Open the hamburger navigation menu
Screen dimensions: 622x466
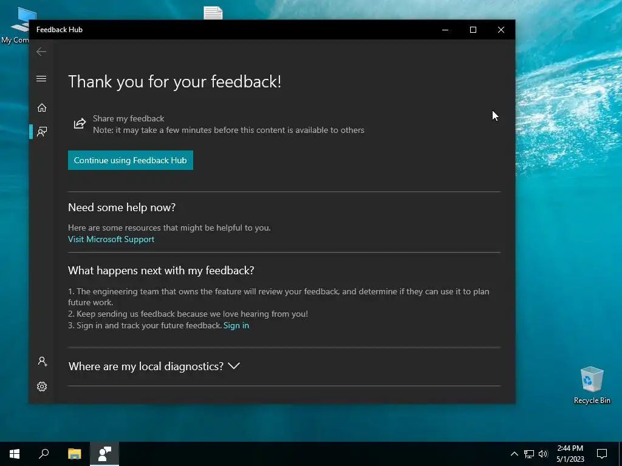coord(41,78)
